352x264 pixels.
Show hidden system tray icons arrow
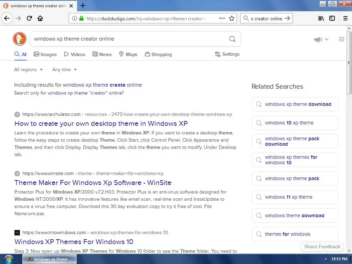click(x=326, y=259)
